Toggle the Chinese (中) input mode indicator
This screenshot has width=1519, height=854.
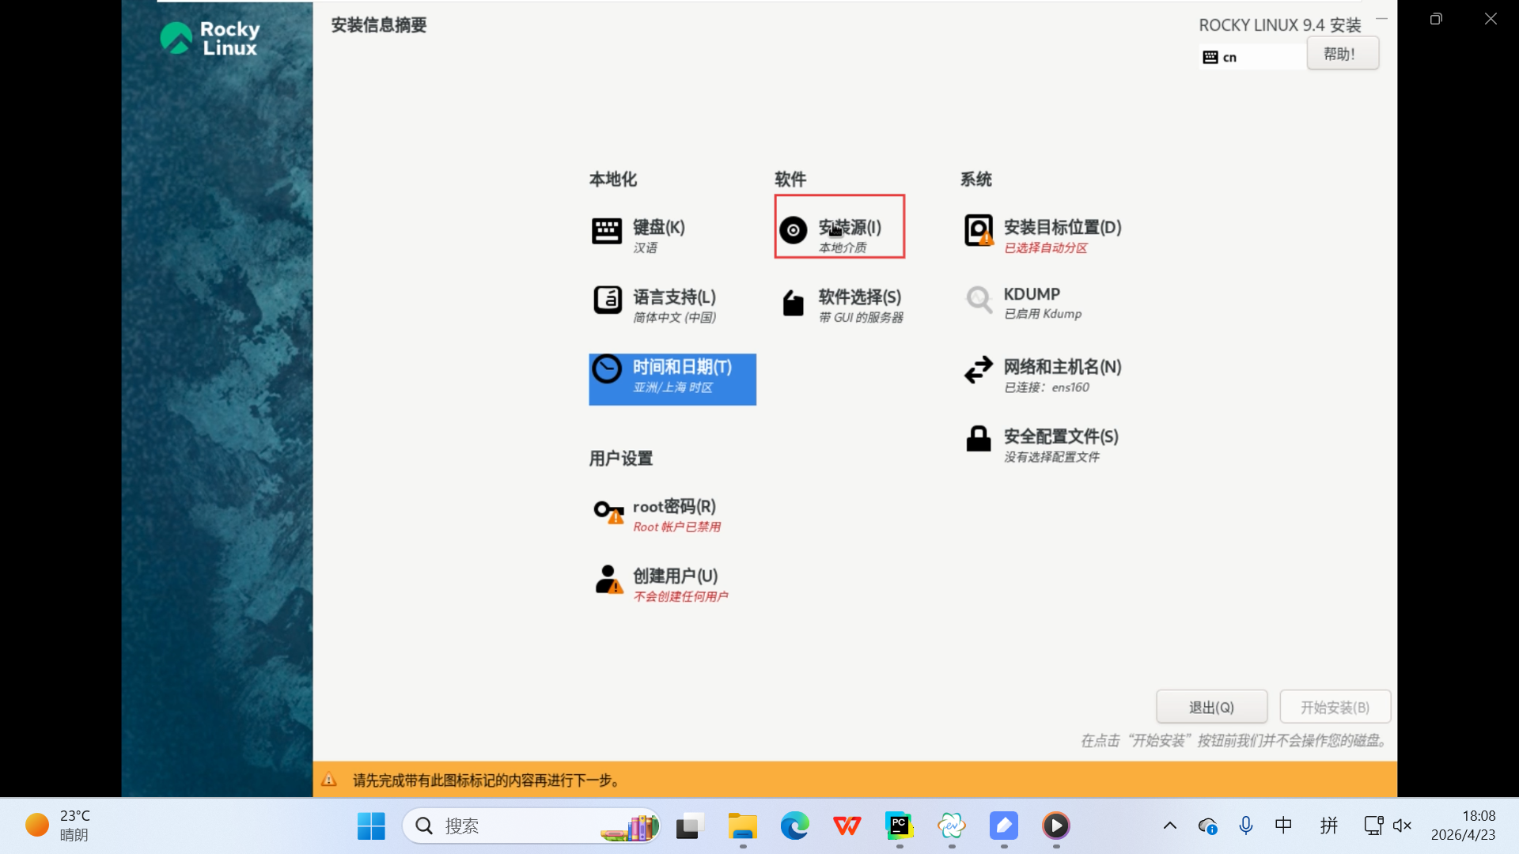pos(1283,826)
